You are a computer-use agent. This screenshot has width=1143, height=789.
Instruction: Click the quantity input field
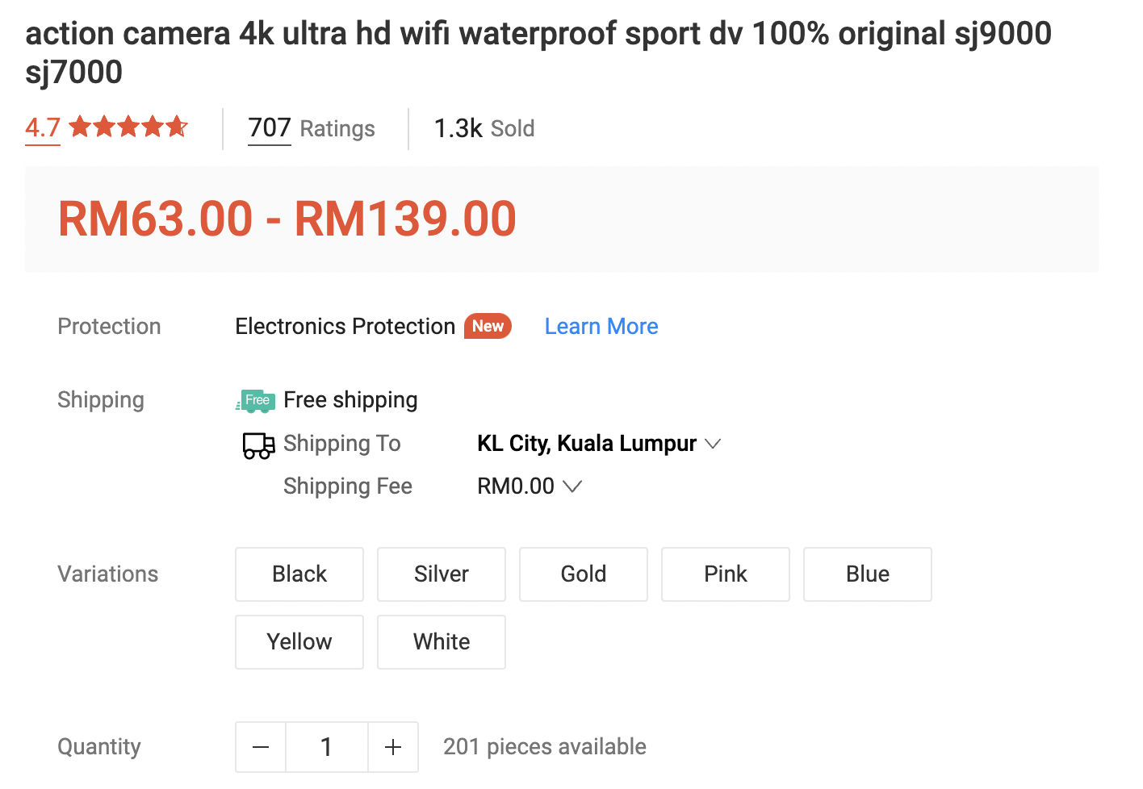(x=326, y=747)
